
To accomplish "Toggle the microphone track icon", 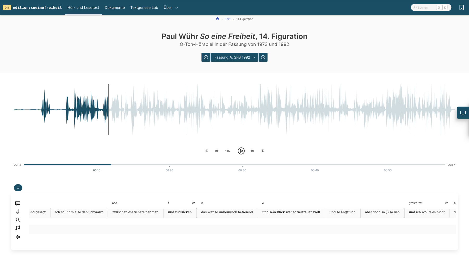I will click(x=18, y=211).
